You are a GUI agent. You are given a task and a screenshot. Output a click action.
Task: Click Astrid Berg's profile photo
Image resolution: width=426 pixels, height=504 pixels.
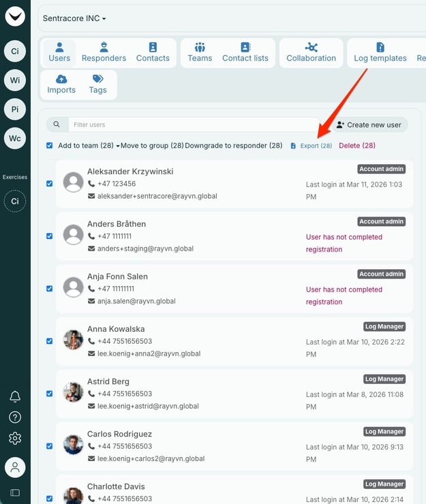click(73, 392)
